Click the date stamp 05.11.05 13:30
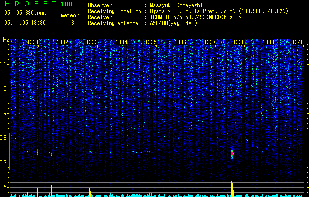309x197 pixels. click(x=25, y=23)
